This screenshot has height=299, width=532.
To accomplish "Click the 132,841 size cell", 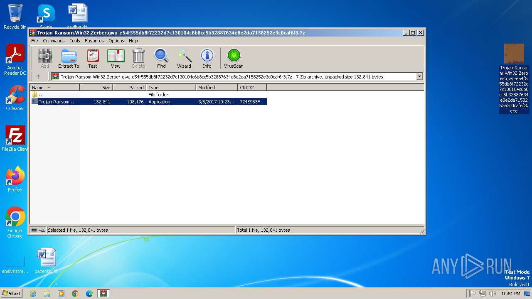I will click(102, 102).
